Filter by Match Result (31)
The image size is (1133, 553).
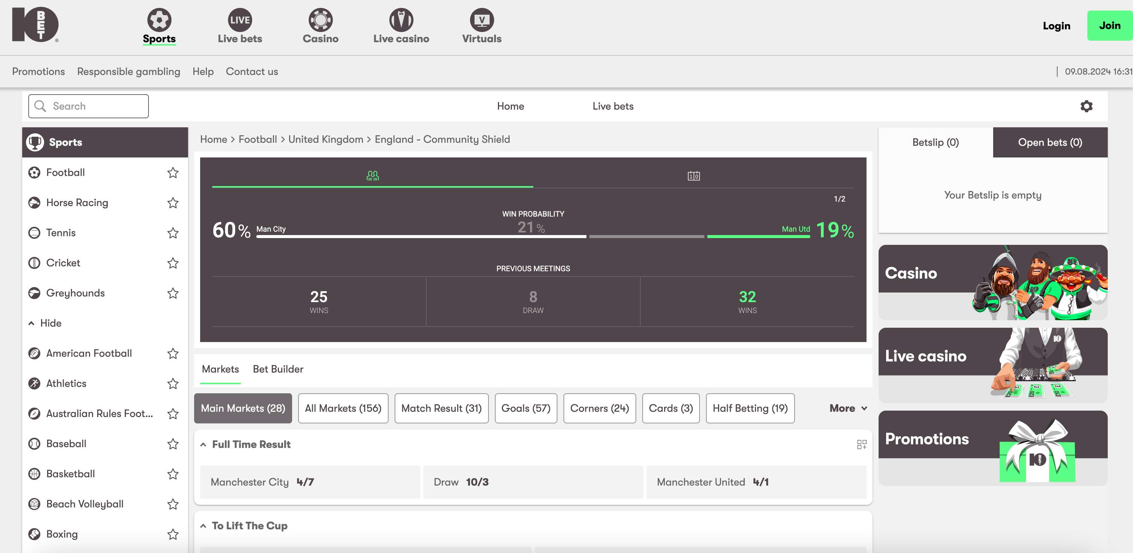point(442,408)
